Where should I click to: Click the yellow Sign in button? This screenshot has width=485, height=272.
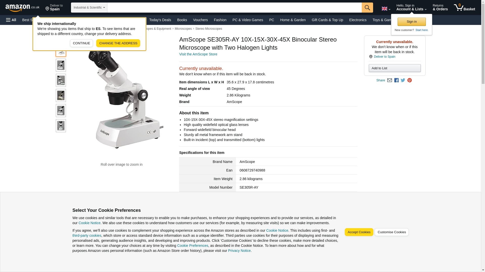coord(411,22)
